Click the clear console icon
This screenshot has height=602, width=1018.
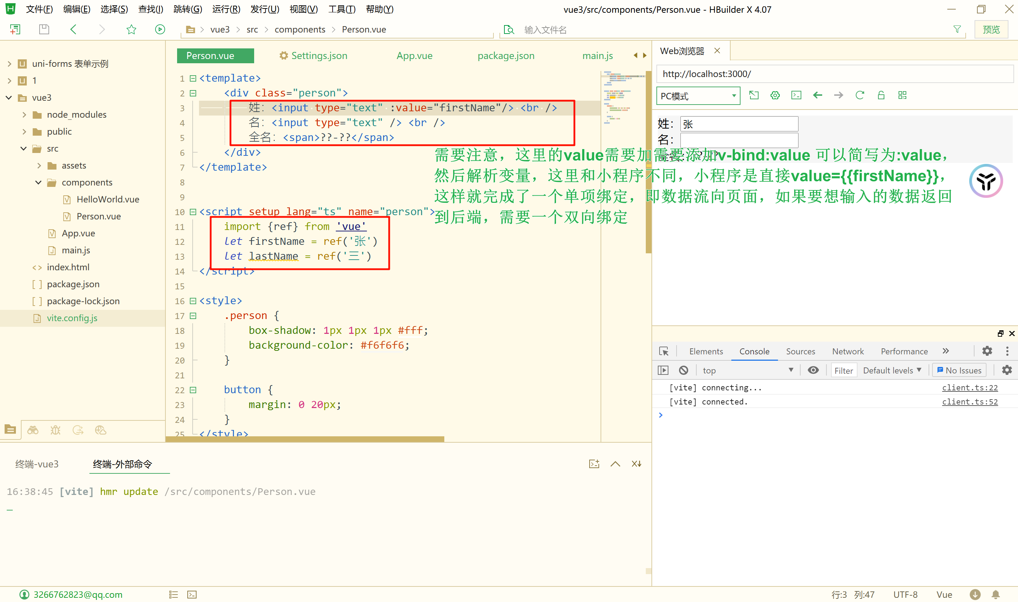[683, 370]
